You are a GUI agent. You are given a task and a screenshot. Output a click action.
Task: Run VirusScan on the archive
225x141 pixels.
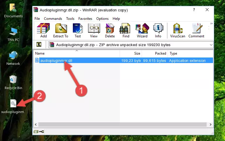tap(178, 30)
